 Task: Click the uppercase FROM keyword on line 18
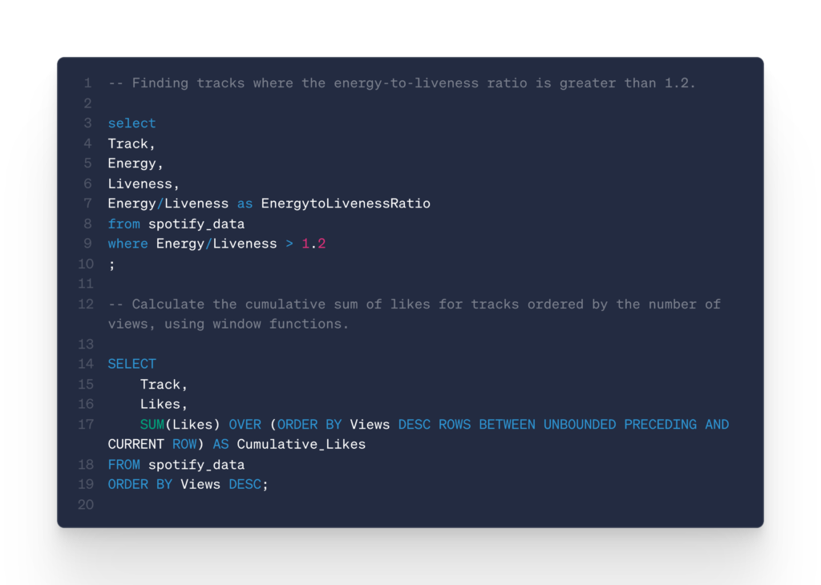point(123,464)
